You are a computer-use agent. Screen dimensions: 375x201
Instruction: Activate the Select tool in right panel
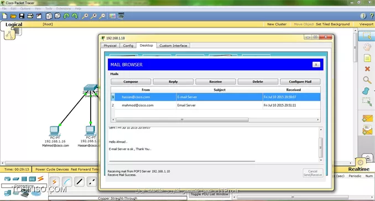367,36
